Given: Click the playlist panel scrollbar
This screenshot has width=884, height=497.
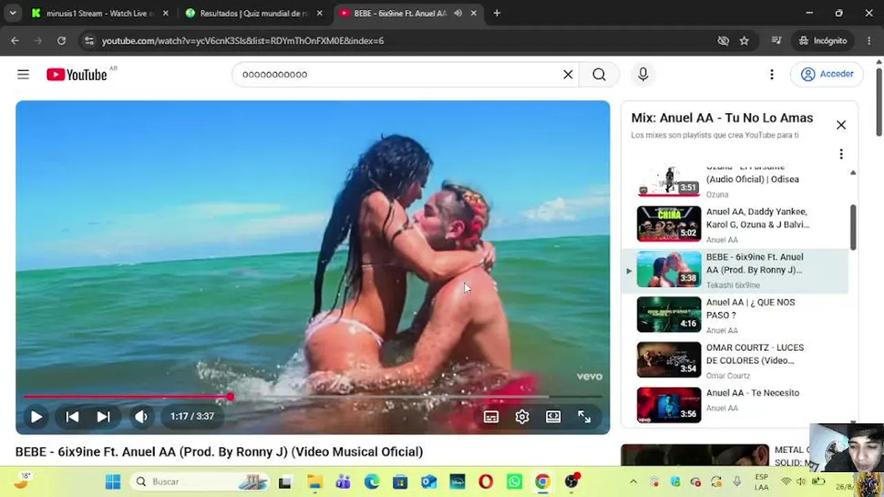Looking at the screenshot, I should (x=853, y=227).
